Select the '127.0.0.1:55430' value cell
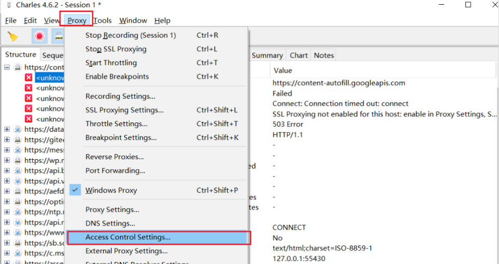Screen dimensions: 499x264 299,259
